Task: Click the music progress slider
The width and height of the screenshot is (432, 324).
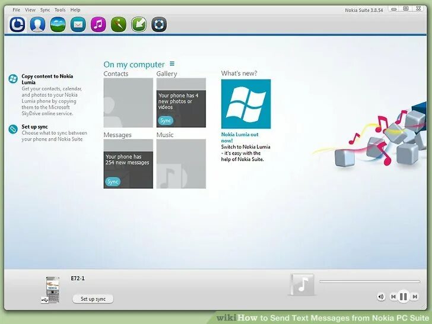Action: (x=370, y=281)
